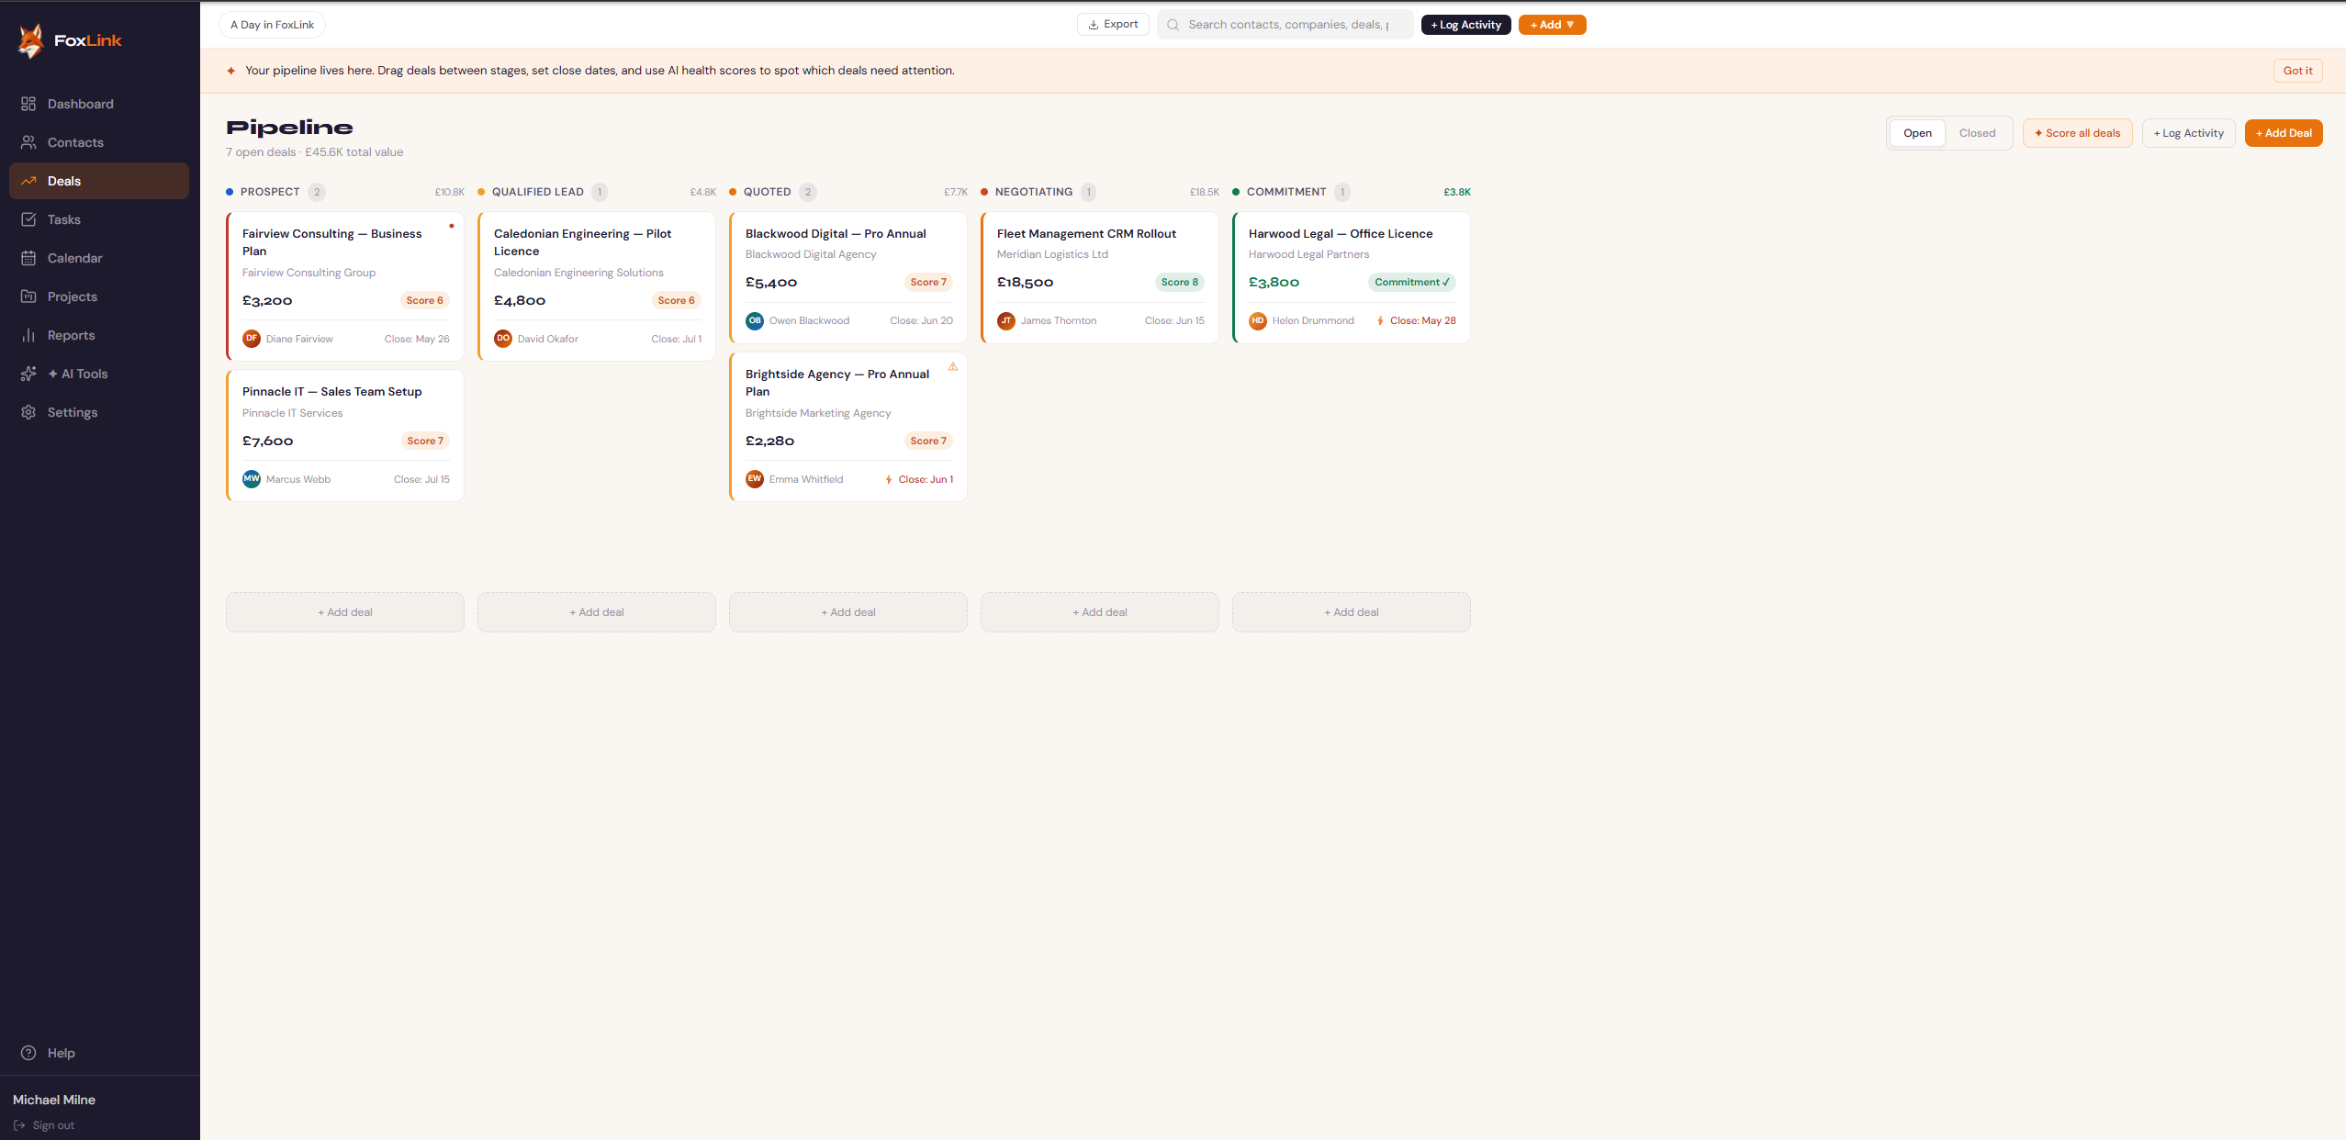Click the FoxLink fox logo

click(31, 41)
